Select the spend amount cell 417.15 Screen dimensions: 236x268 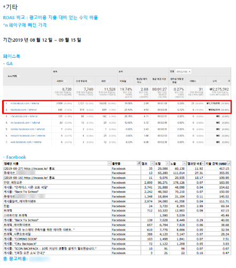[x=218, y=169]
